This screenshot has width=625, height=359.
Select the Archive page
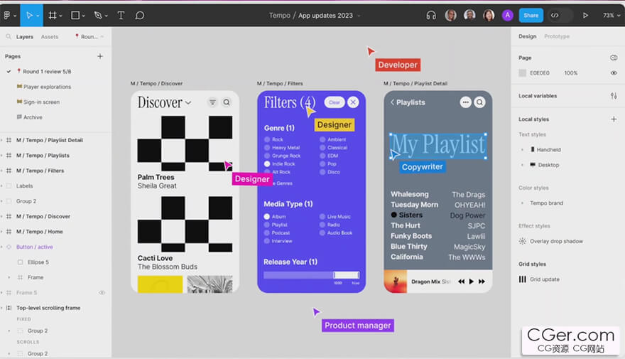pos(33,117)
